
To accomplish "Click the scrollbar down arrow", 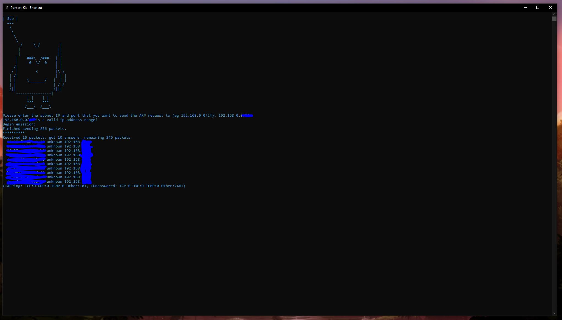I will coord(554,313).
